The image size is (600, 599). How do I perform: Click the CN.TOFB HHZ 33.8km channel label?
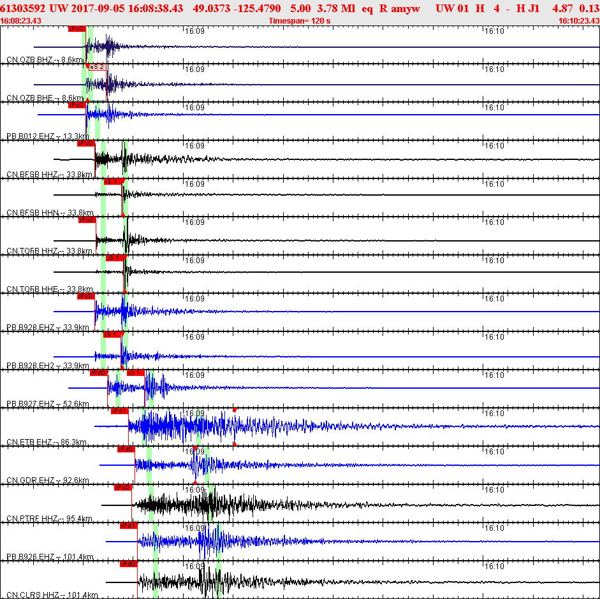(49, 251)
